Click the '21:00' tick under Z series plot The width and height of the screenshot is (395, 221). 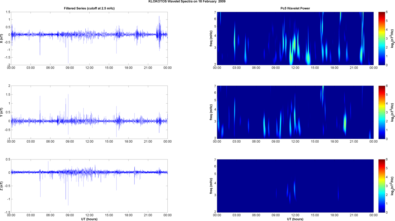tap(148, 215)
